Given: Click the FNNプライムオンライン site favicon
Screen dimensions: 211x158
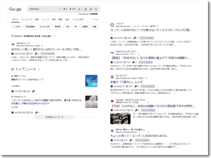Looking at the screenshot, I should click(x=112, y=53).
